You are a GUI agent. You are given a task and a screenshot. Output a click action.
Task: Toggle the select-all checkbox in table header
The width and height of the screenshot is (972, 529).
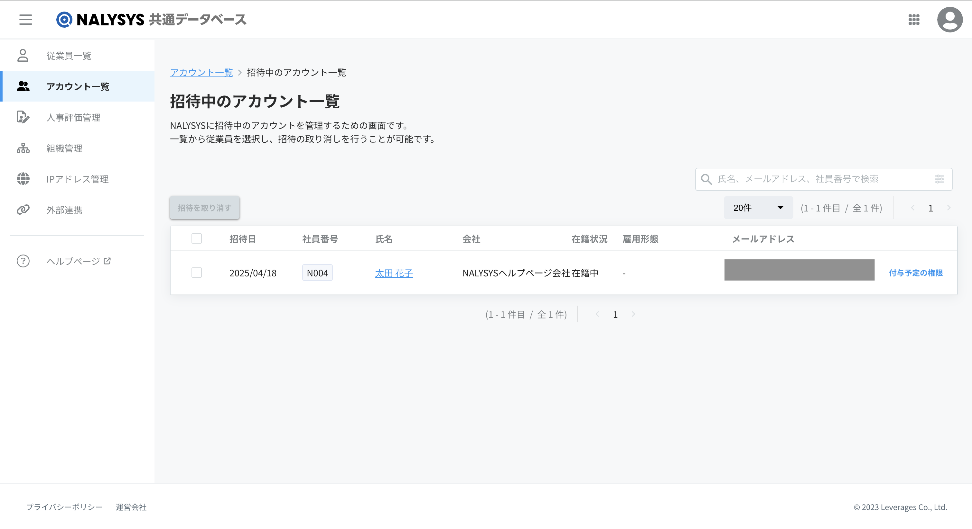pos(197,238)
